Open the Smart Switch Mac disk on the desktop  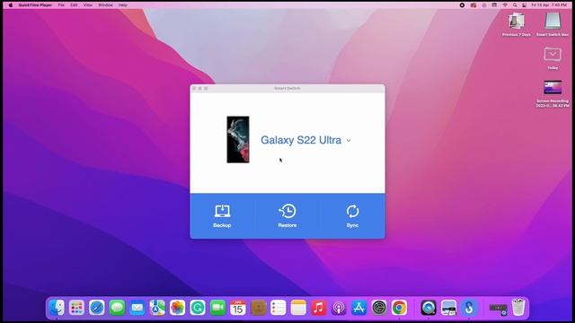(x=553, y=24)
